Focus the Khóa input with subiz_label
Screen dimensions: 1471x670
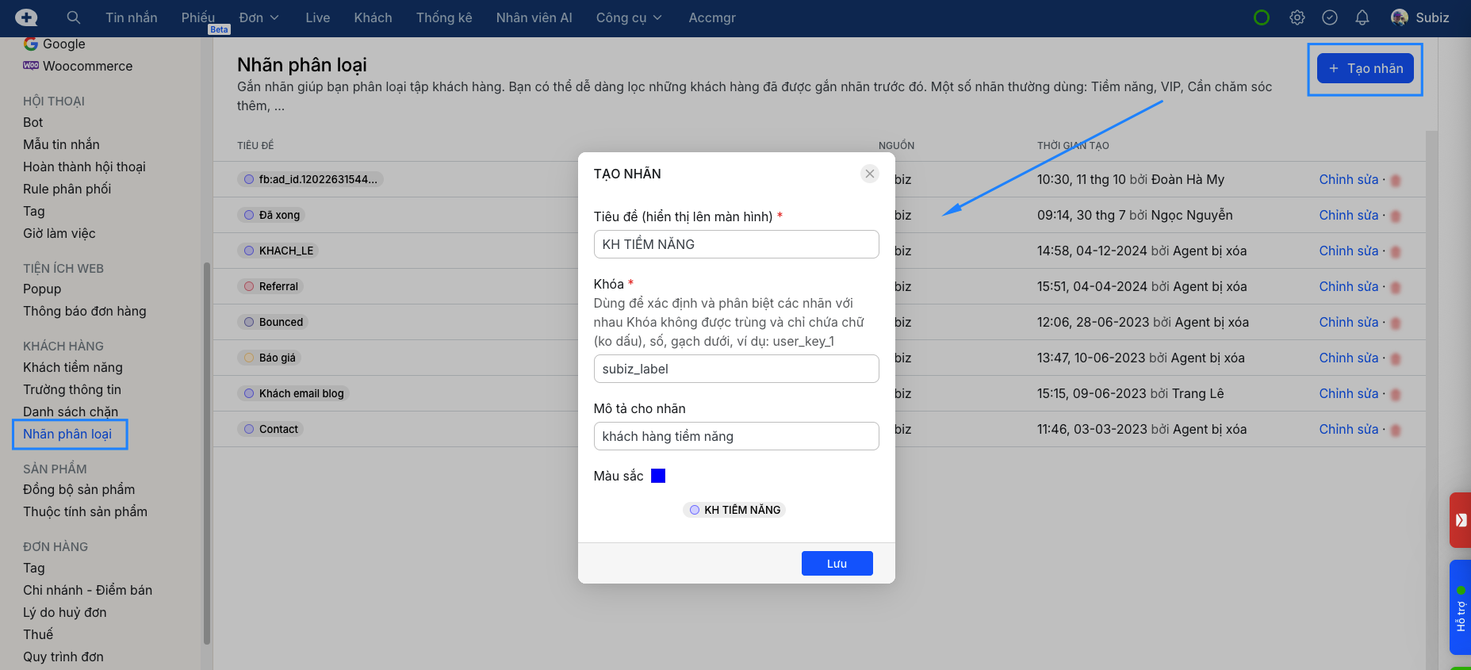click(x=735, y=369)
